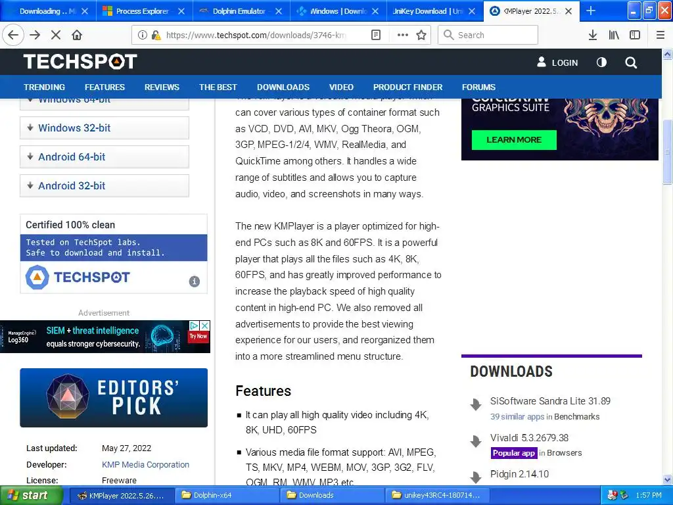Open the FORUMS menu item

(478, 87)
